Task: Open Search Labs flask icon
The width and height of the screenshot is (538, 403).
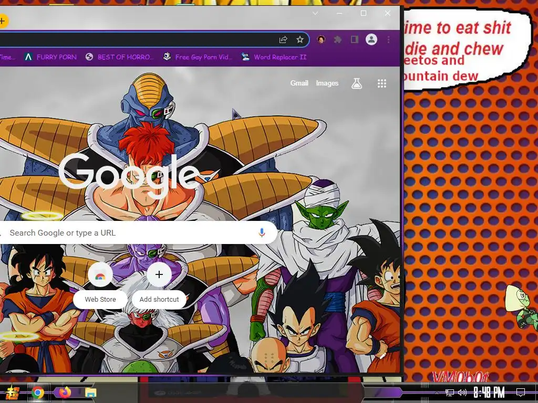Action: pyautogui.click(x=357, y=83)
